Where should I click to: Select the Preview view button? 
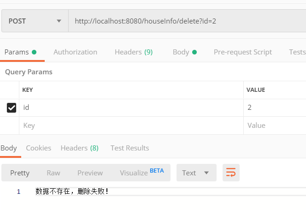point(90,173)
